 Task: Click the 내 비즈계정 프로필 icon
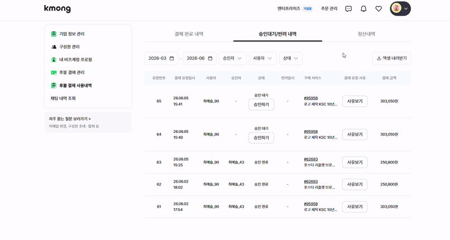[54, 60]
